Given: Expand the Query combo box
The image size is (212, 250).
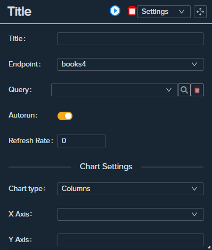Looking at the screenshot, I should [115, 90].
